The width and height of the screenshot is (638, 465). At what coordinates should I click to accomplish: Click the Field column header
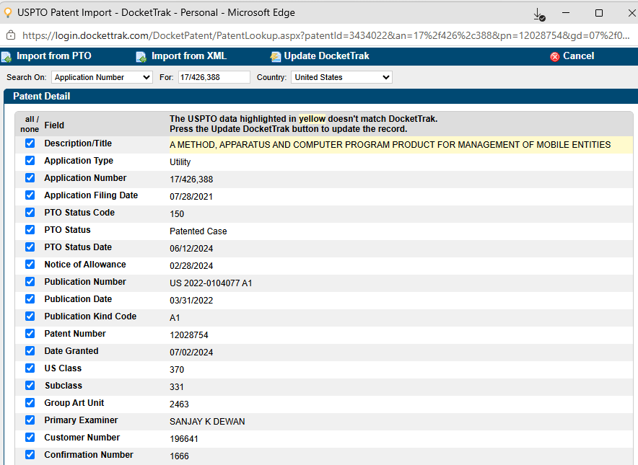54,125
